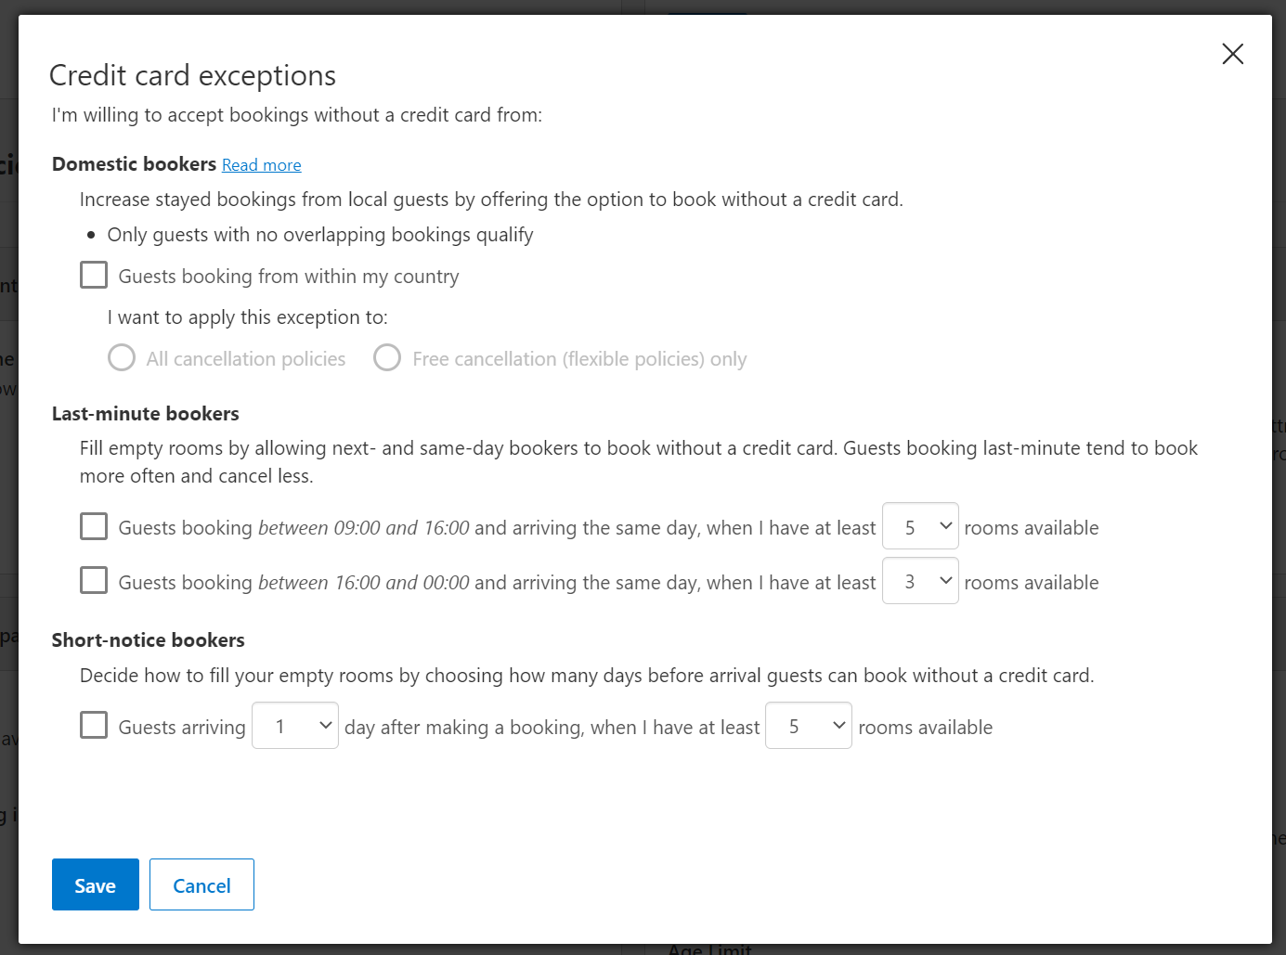Choose Free cancellation (flexible policies) only
The width and height of the screenshot is (1286, 955).
[387, 357]
